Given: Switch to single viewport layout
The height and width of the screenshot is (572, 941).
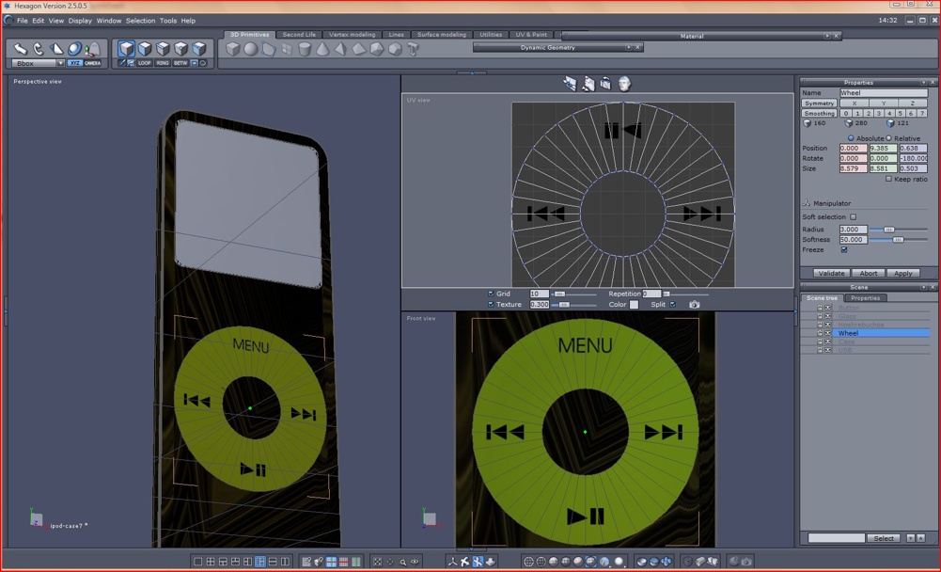Looking at the screenshot, I should (x=198, y=562).
